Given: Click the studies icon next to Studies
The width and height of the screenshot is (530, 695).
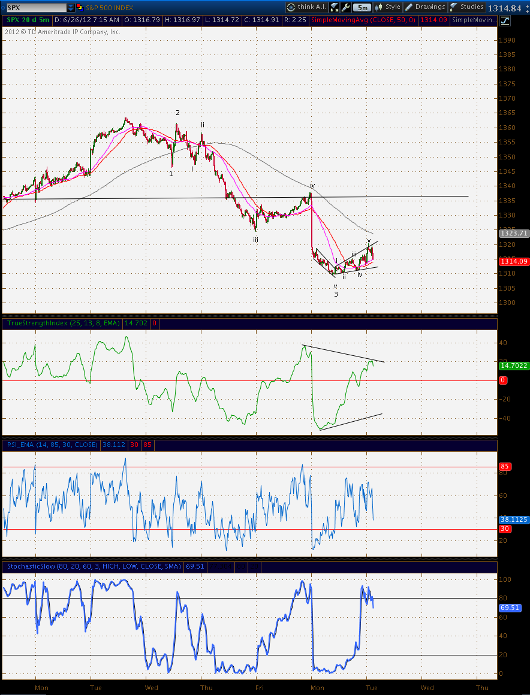Looking at the screenshot, I should (453, 7).
